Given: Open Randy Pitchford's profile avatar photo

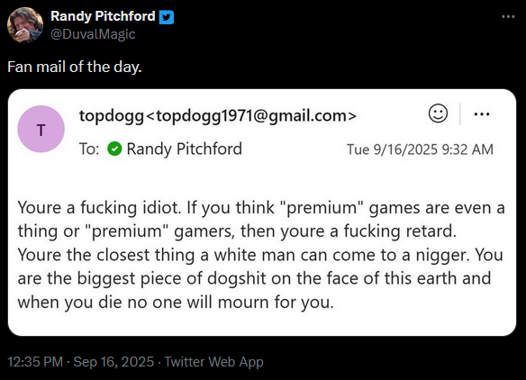Looking at the screenshot, I should click(x=25, y=25).
